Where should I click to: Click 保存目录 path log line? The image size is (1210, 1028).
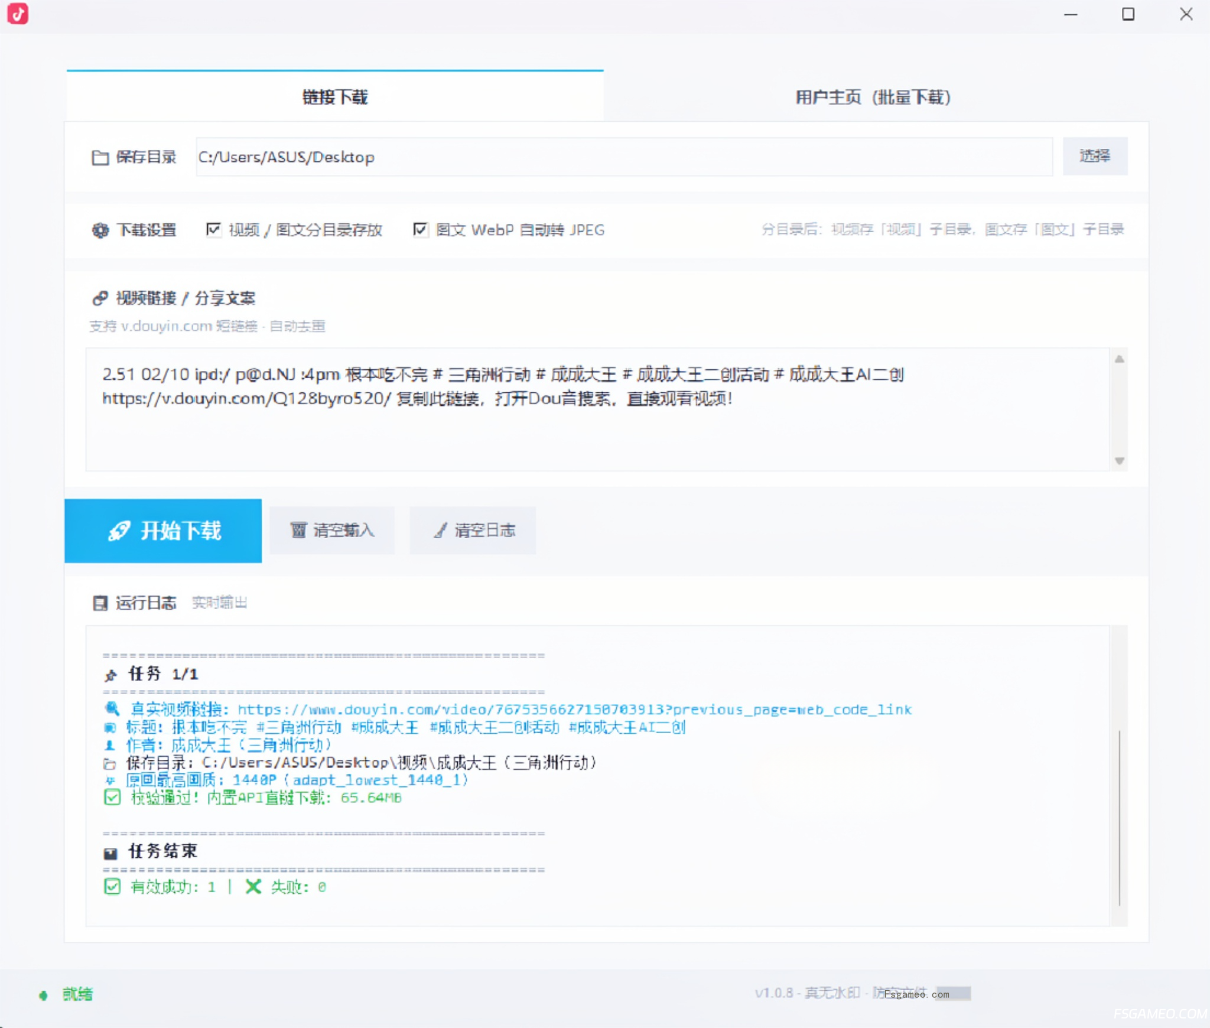(361, 763)
